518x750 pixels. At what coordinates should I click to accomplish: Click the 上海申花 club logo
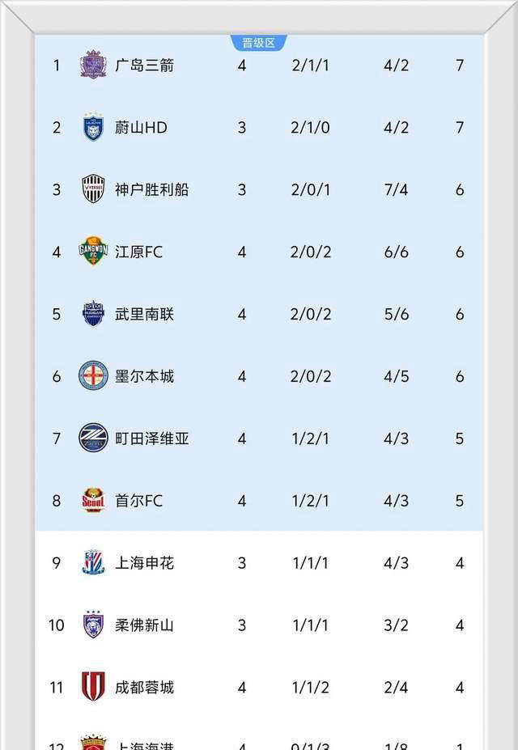(x=93, y=563)
